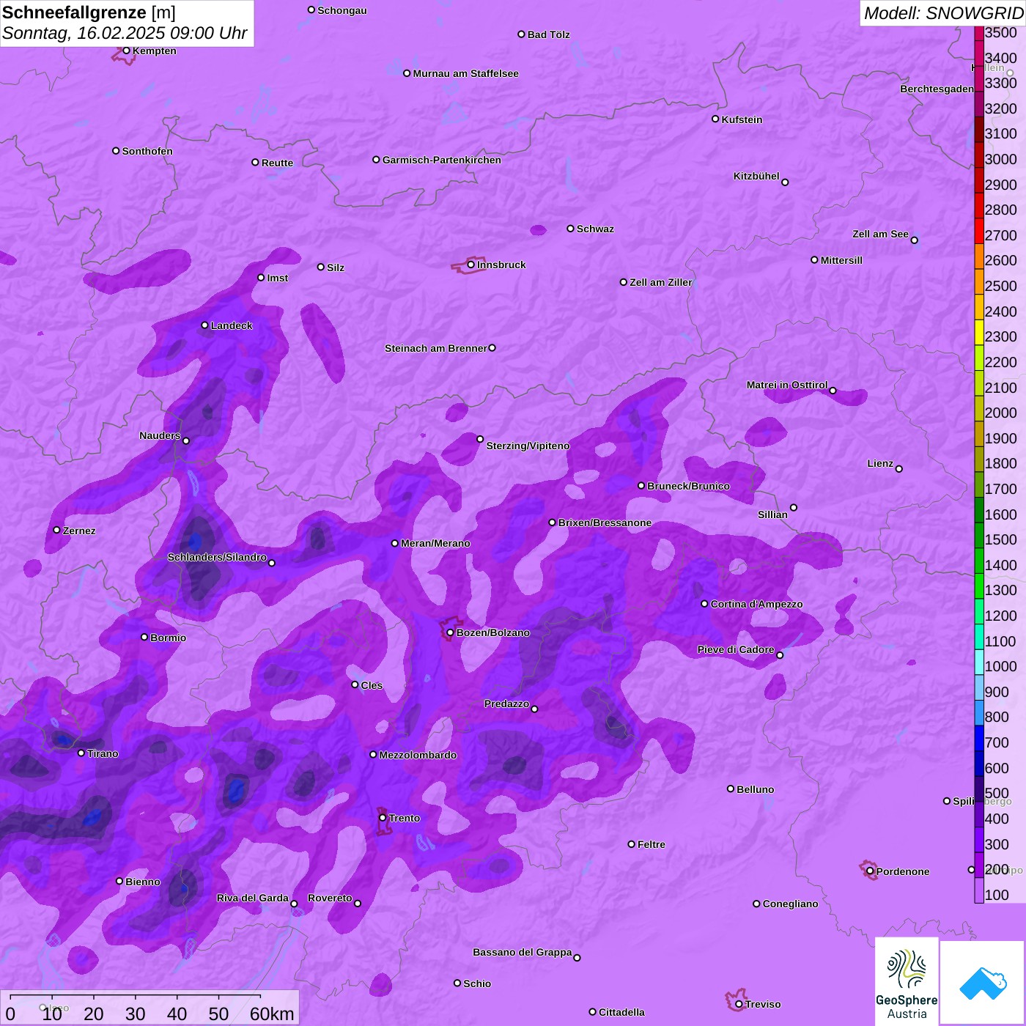Screen dimensions: 1026x1026
Task: Click the 'Brixen/Bressanone' town label
Action: [605, 523]
